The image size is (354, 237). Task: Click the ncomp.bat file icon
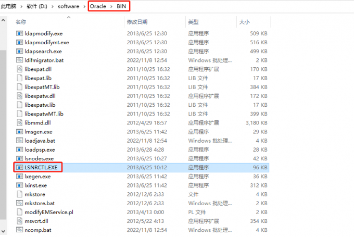(x=19, y=230)
